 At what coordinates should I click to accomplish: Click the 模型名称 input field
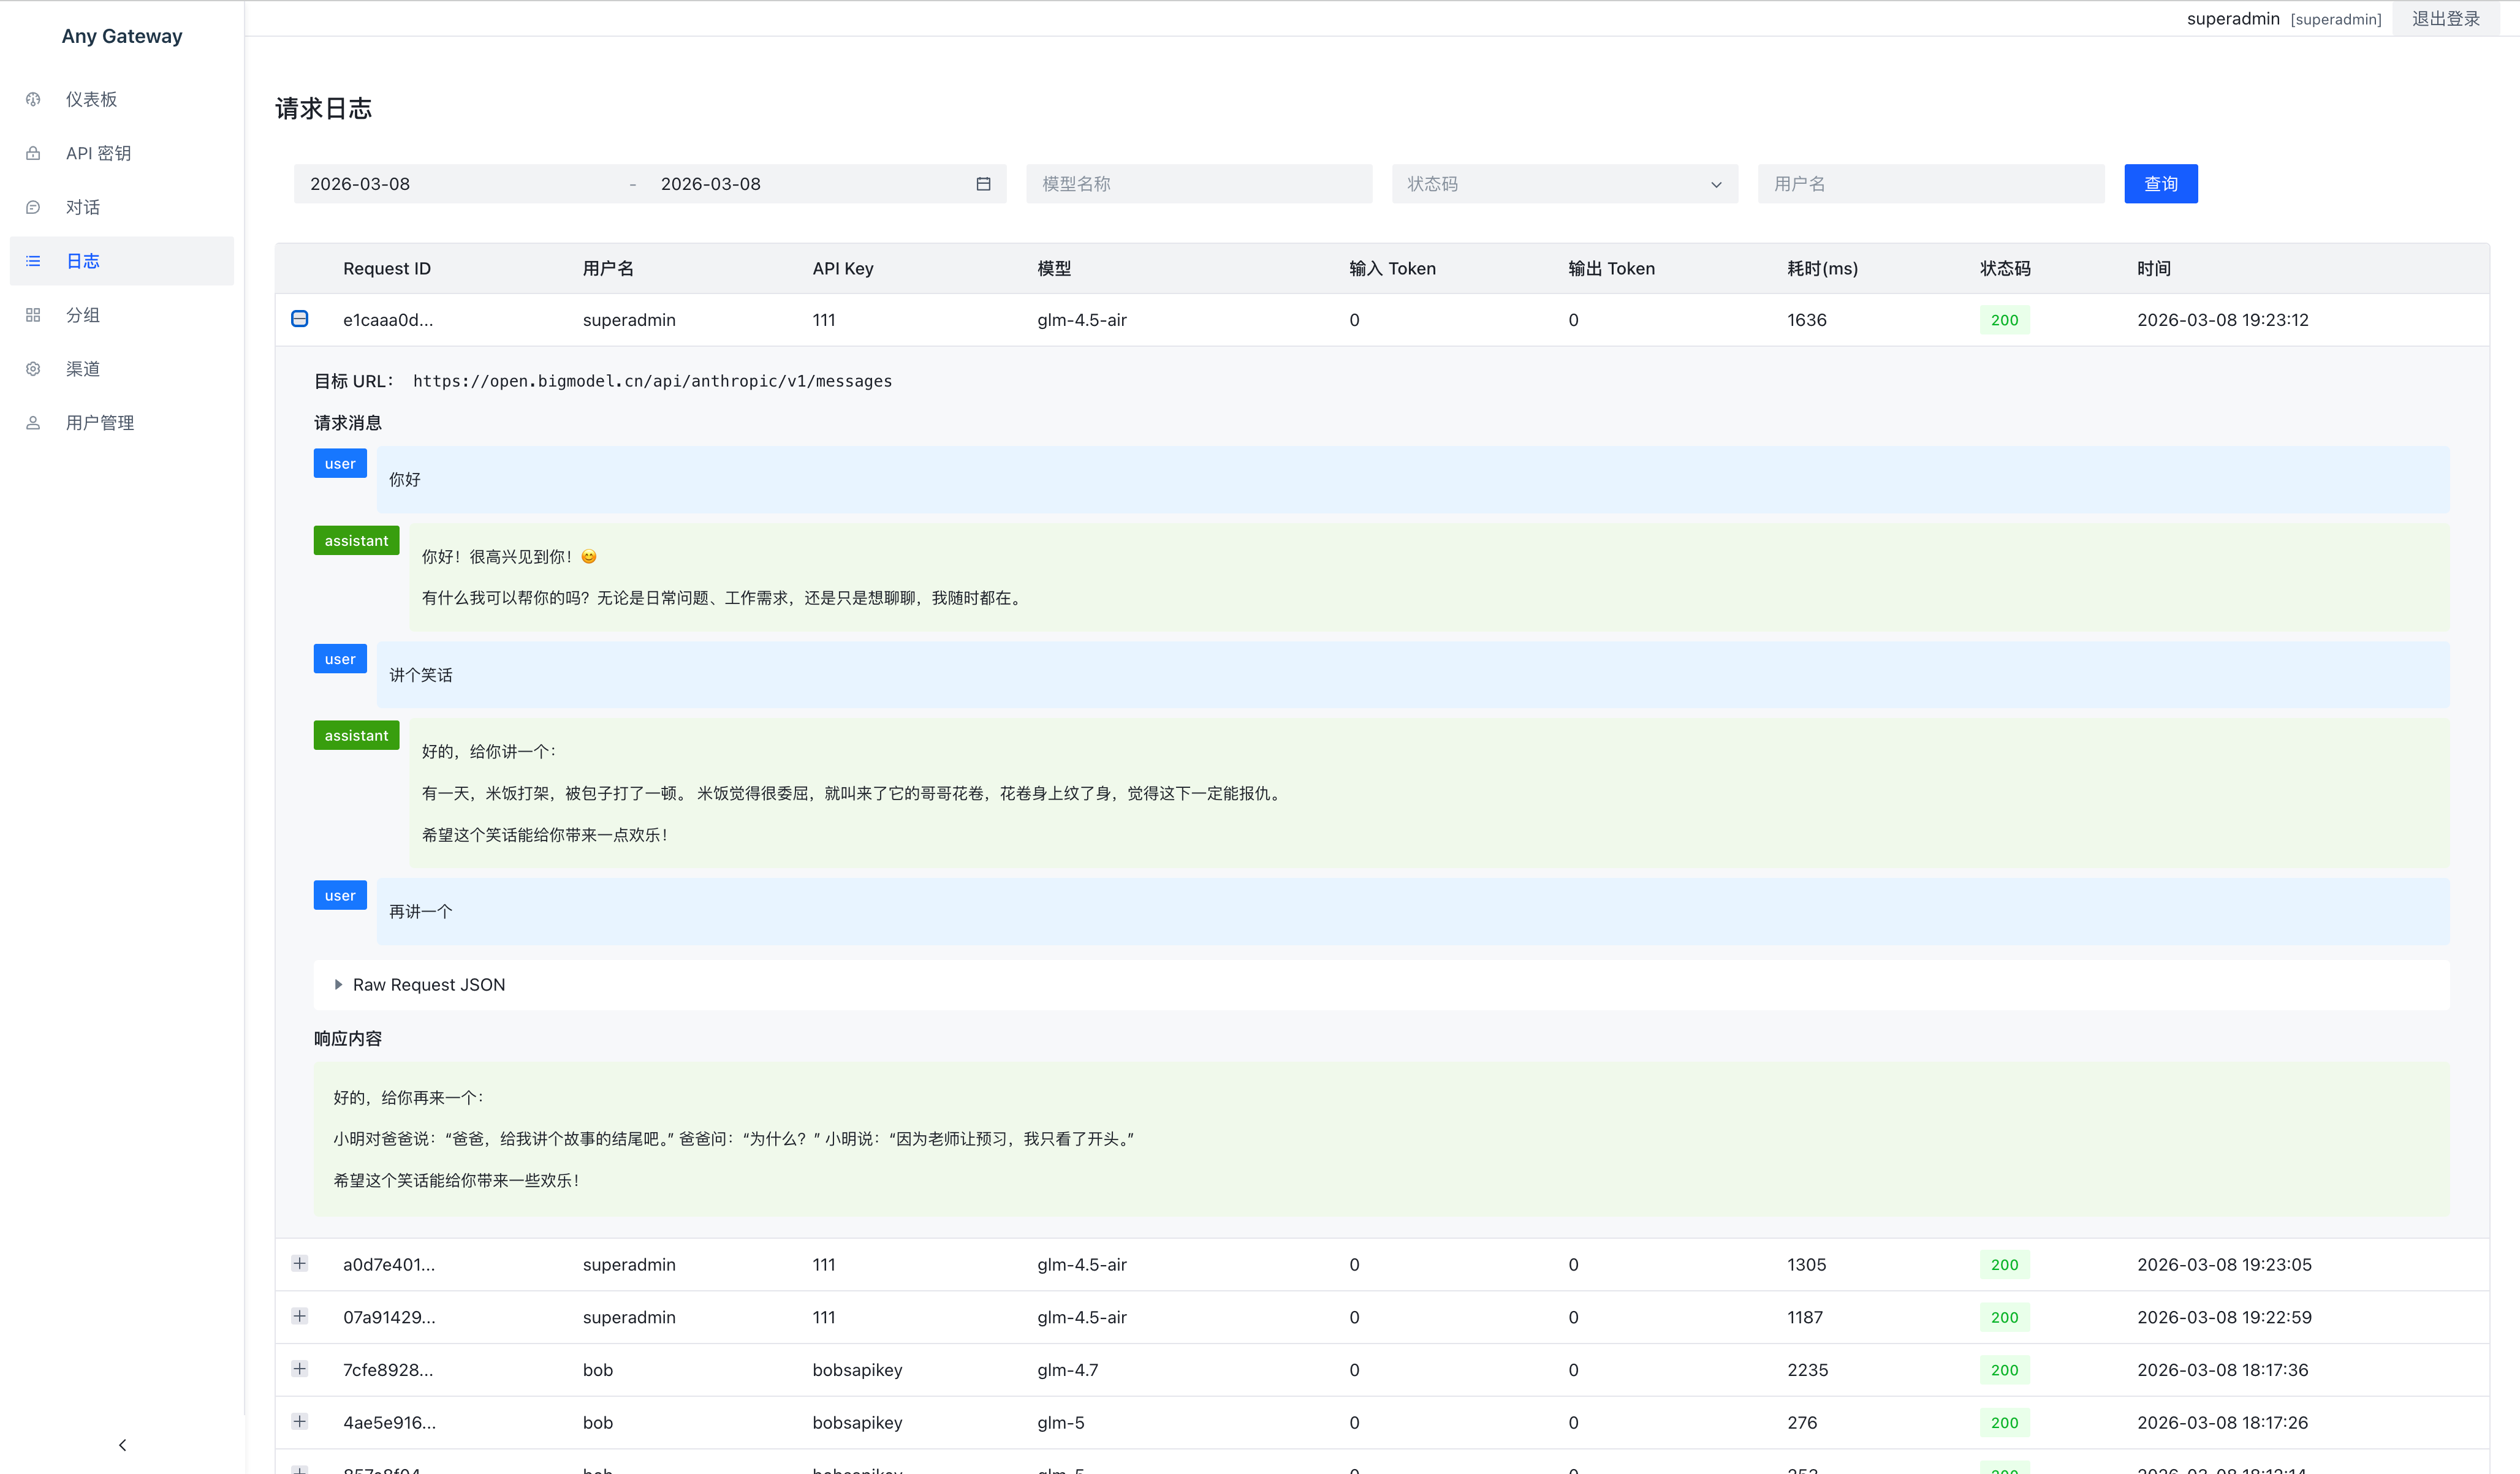point(1199,184)
